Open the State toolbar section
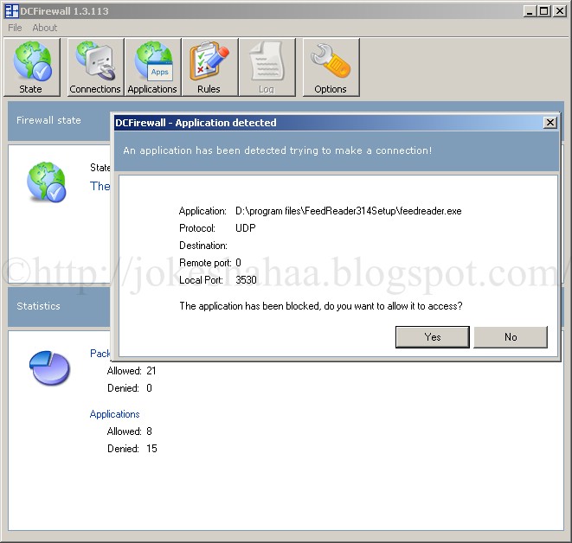Image resolution: width=572 pixels, height=543 pixels. tap(32, 67)
